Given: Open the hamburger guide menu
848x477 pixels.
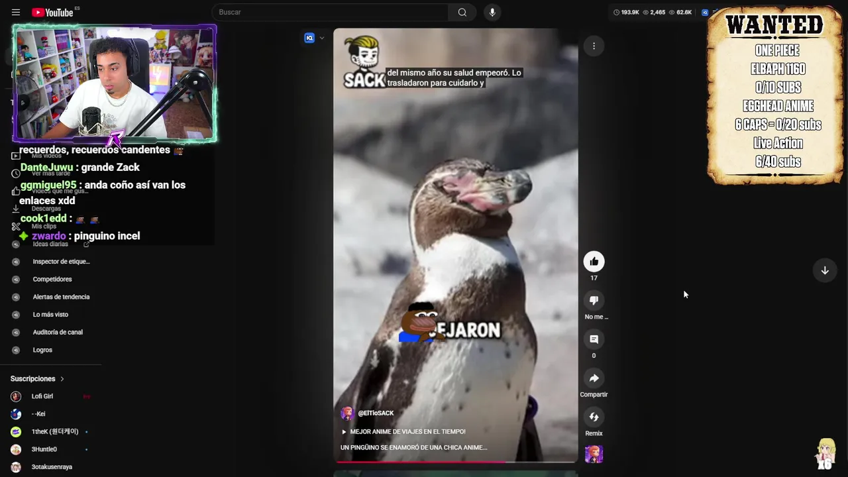Looking at the screenshot, I should [16, 13].
